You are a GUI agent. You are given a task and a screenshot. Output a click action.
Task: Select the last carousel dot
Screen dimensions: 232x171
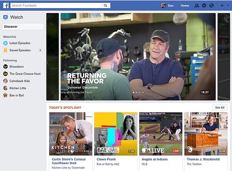pos(143,93)
